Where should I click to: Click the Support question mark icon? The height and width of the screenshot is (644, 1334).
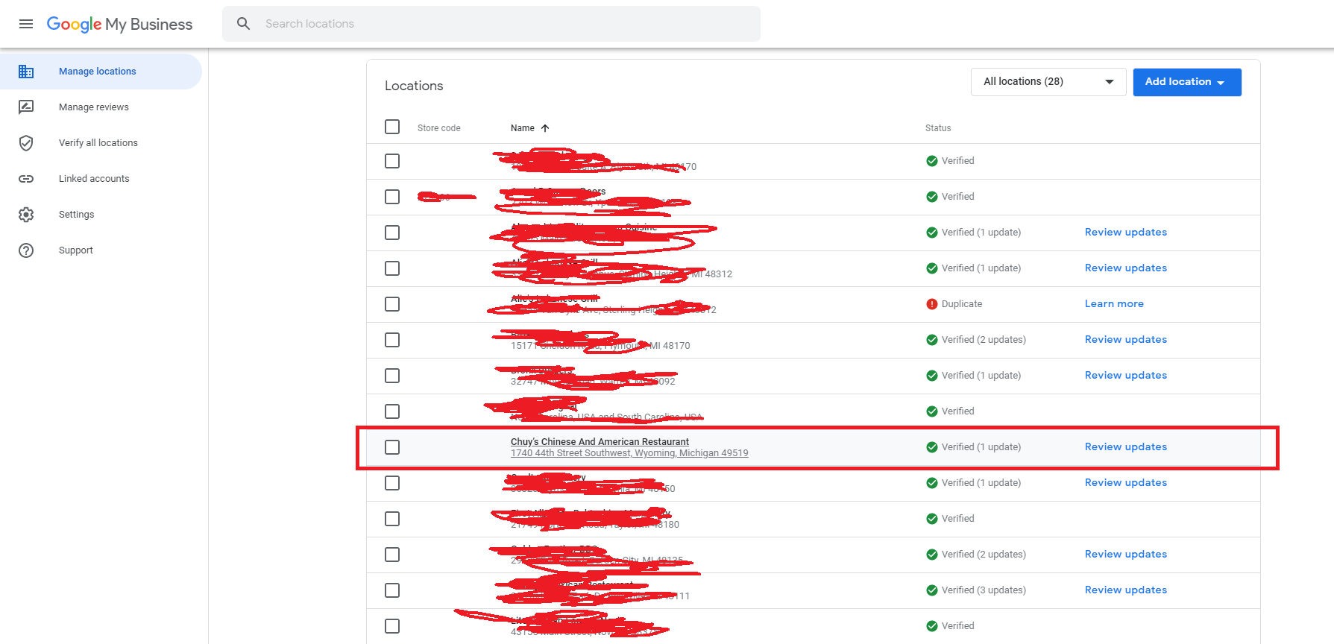tap(26, 250)
